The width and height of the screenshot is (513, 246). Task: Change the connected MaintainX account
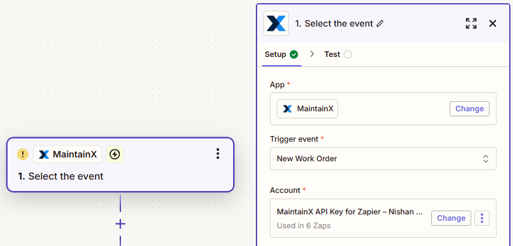click(x=451, y=218)
